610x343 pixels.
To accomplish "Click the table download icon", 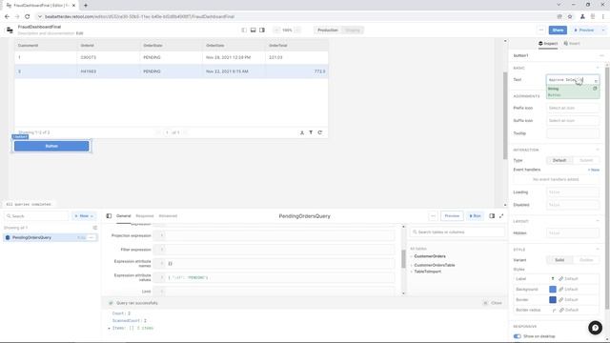I will pos(302,132).
